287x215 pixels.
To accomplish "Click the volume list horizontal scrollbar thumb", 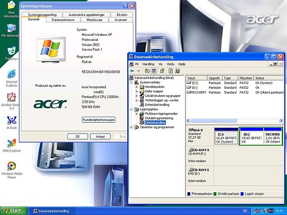I will click(x=214, y=121).
